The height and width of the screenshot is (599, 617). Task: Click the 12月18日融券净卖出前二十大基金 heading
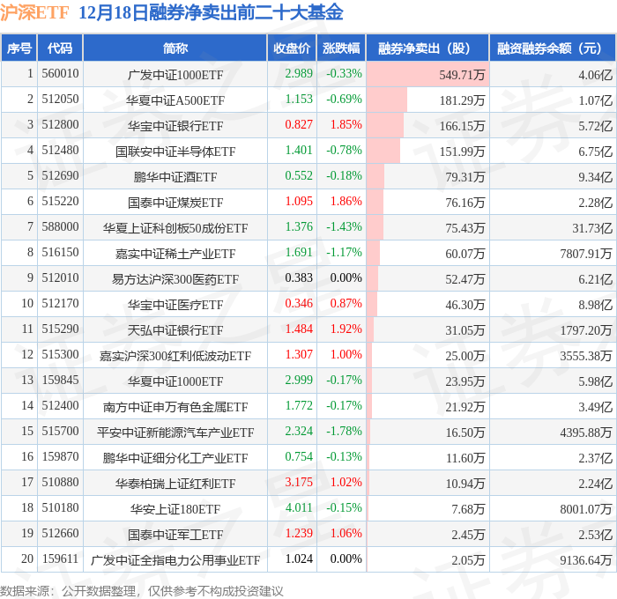point(211,12)
